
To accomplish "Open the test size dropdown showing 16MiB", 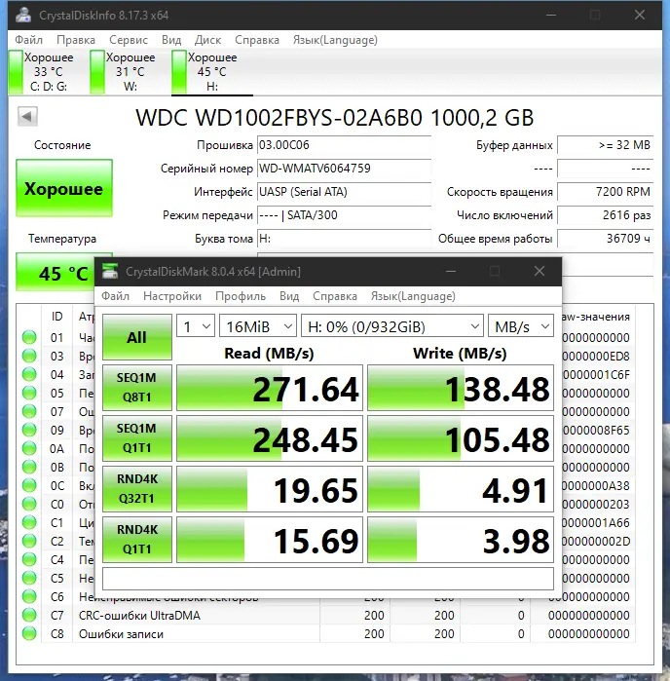I will 258,325.
